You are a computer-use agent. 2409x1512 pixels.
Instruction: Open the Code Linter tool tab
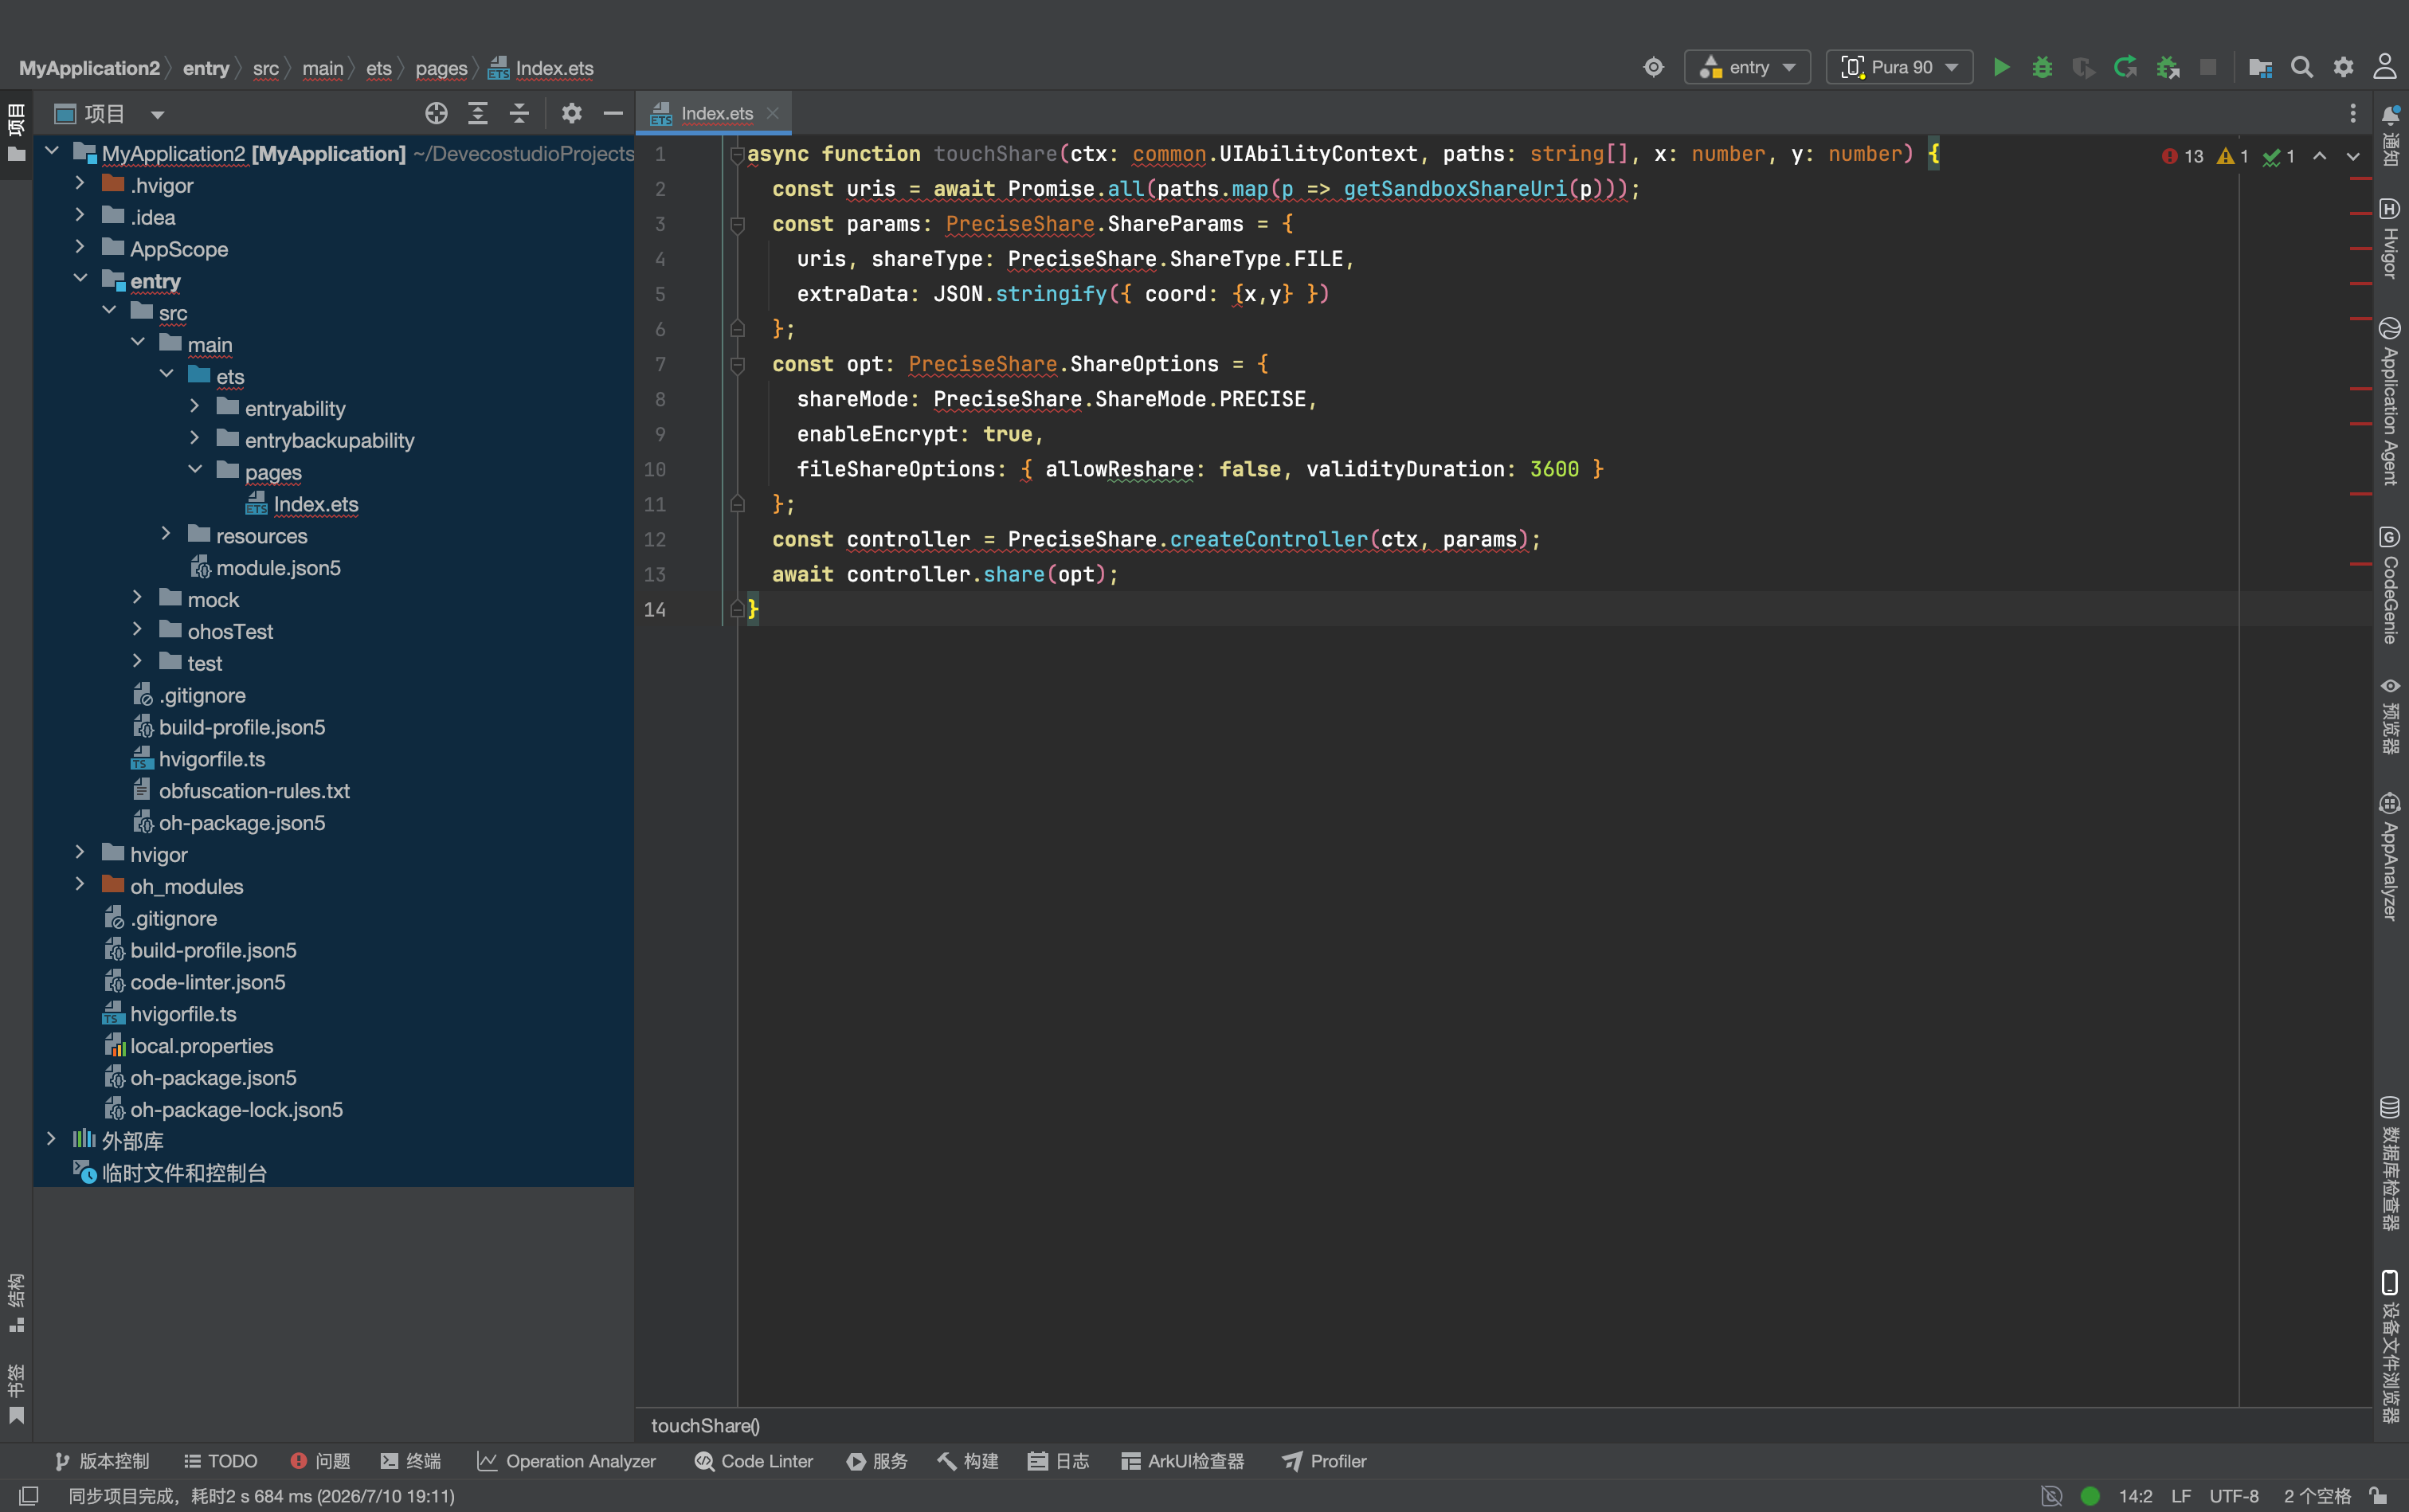point(754,1461)
